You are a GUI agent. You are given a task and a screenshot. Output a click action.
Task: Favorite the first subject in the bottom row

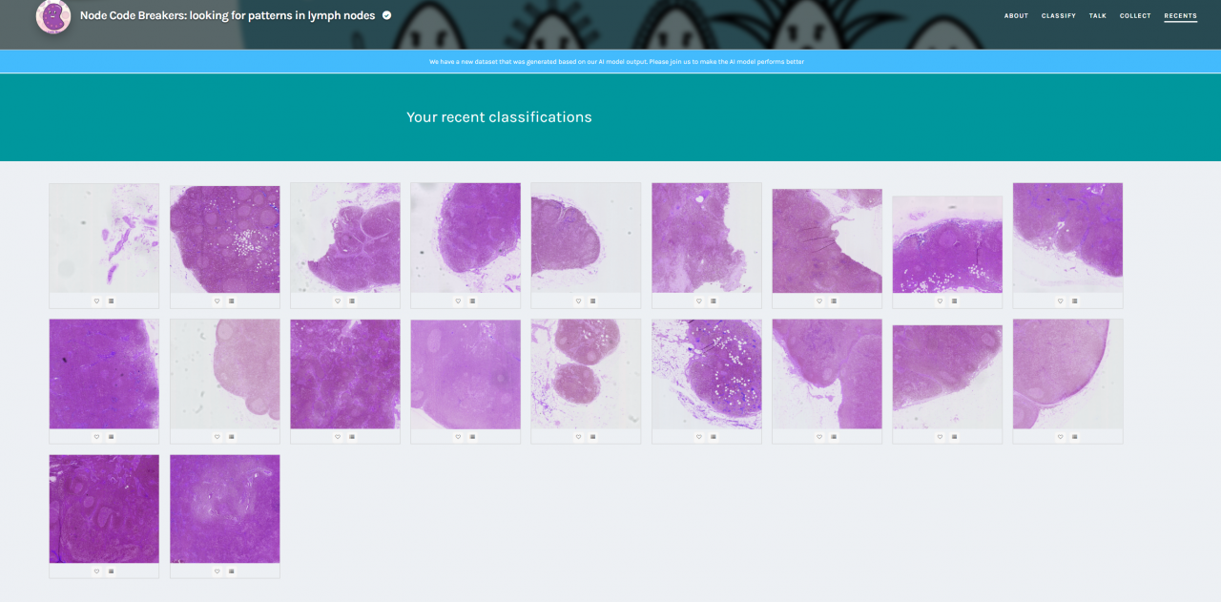tap(96, 571)
